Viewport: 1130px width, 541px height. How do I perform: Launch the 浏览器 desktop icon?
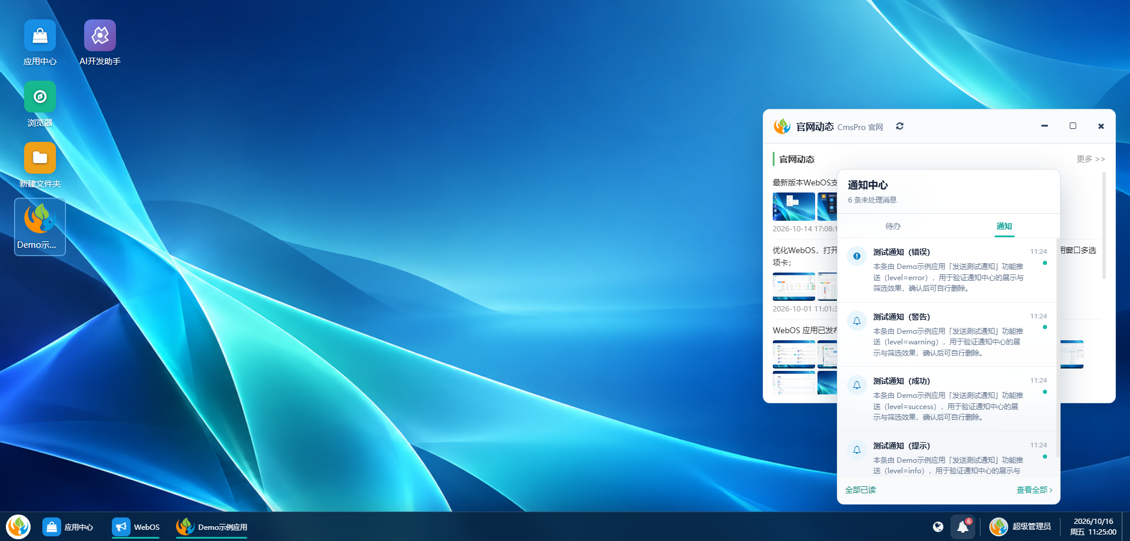40,104
